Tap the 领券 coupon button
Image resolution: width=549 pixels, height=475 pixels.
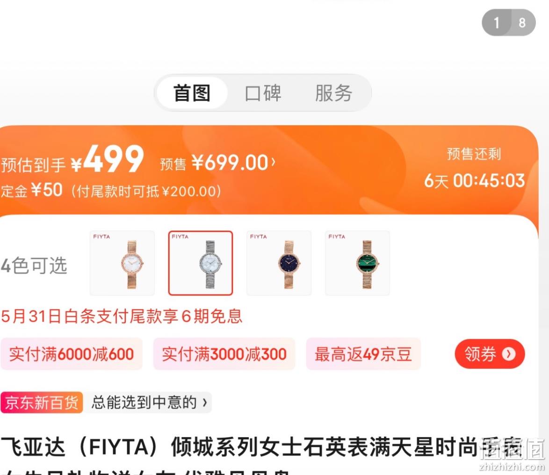tap(490, 354)
